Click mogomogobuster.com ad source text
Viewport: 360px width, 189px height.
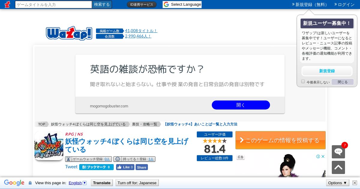pos(109,106)
